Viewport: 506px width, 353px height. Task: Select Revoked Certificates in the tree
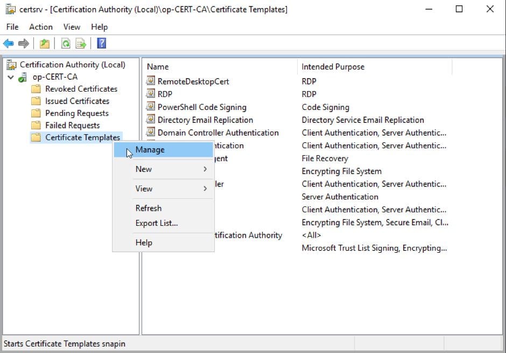(x=81, y=89)
